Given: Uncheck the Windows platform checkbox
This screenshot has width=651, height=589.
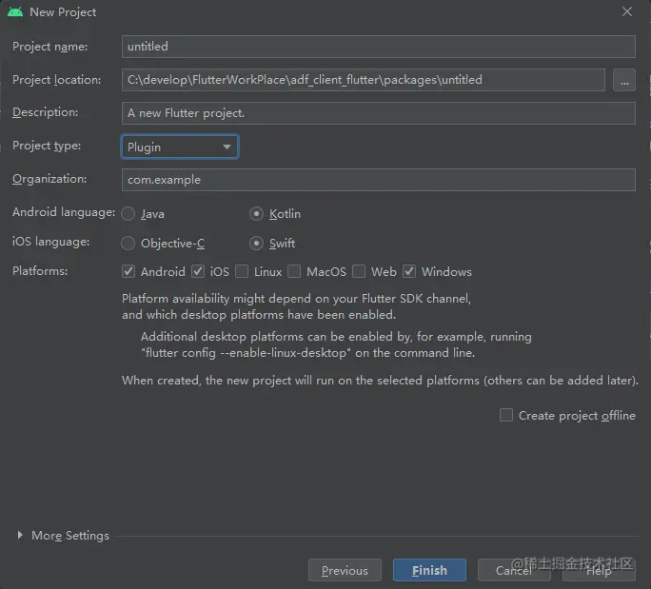Looking at the screenshot, I should [x=409, y=271].
